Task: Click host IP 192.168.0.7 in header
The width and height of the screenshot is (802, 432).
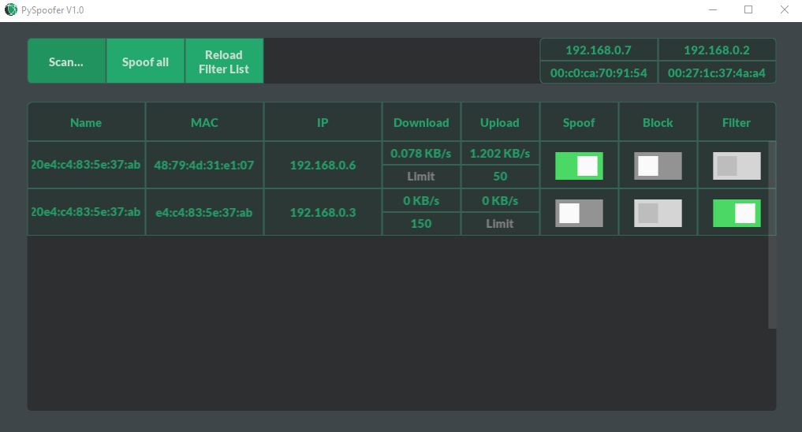Action: [x=599, y=50]
